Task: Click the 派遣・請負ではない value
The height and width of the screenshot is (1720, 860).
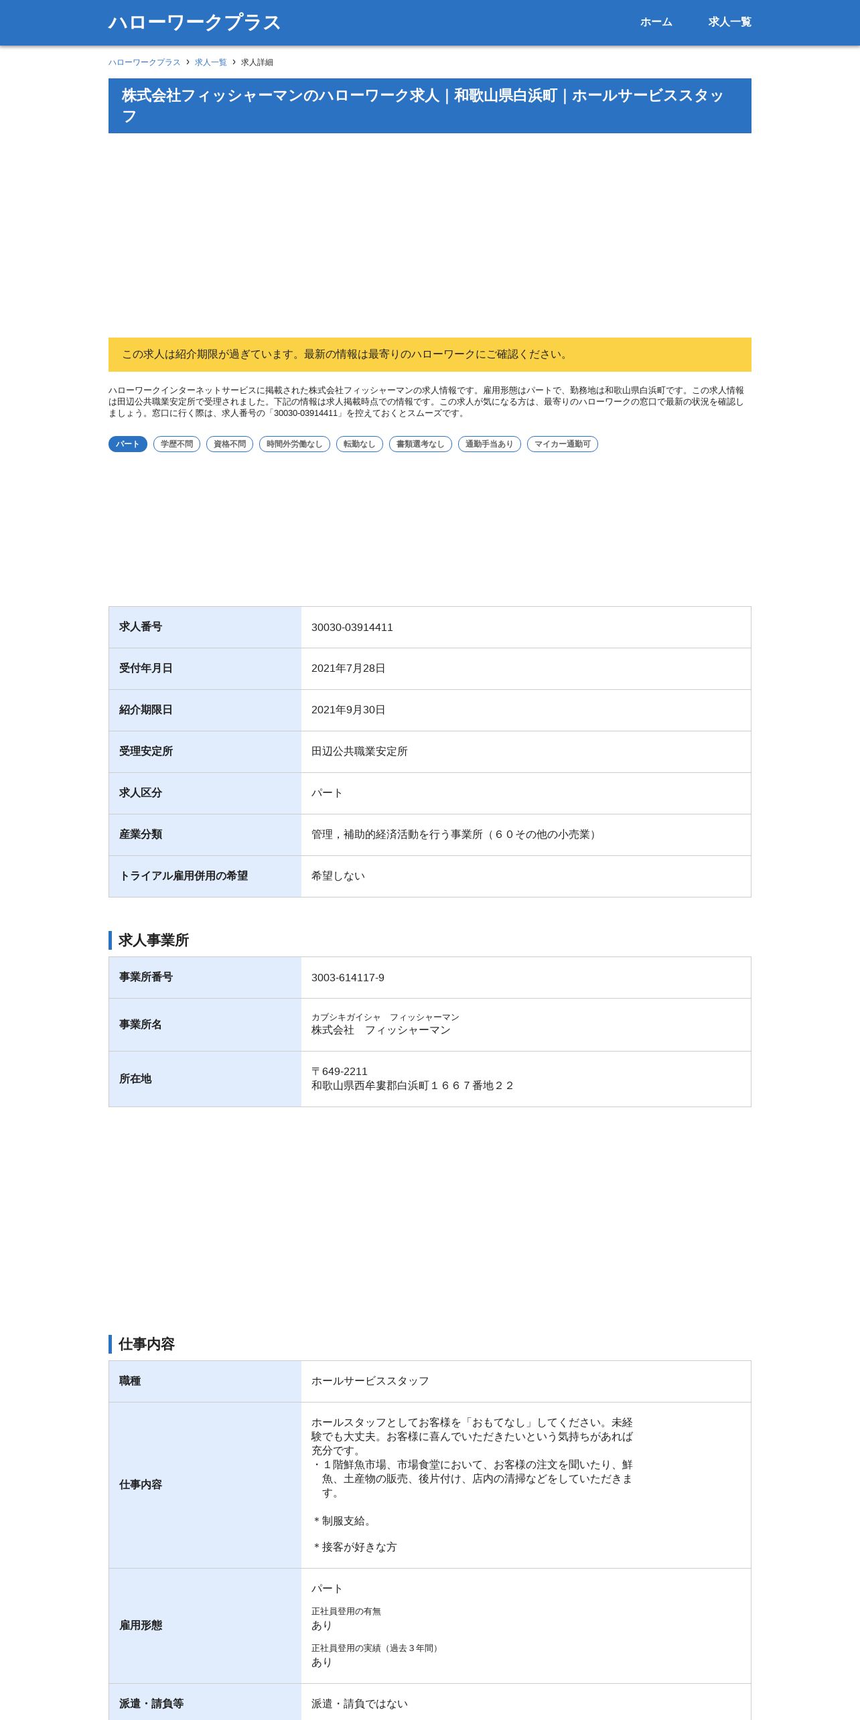Action: coord(360,1704)
